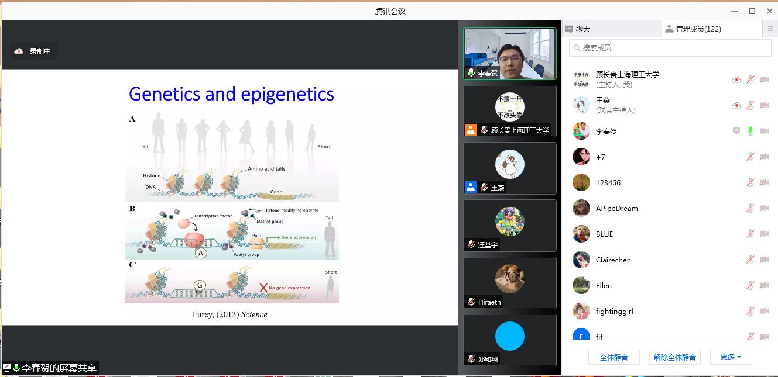Click muted mic icon on Hiraeth video tile
The height and width of the screenshot is (377, 778).
[x=471, y=302]
